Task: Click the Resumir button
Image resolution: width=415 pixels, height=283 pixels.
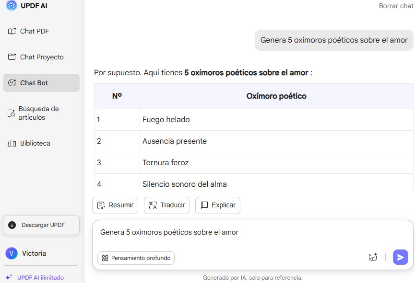Action: [115, 205]
